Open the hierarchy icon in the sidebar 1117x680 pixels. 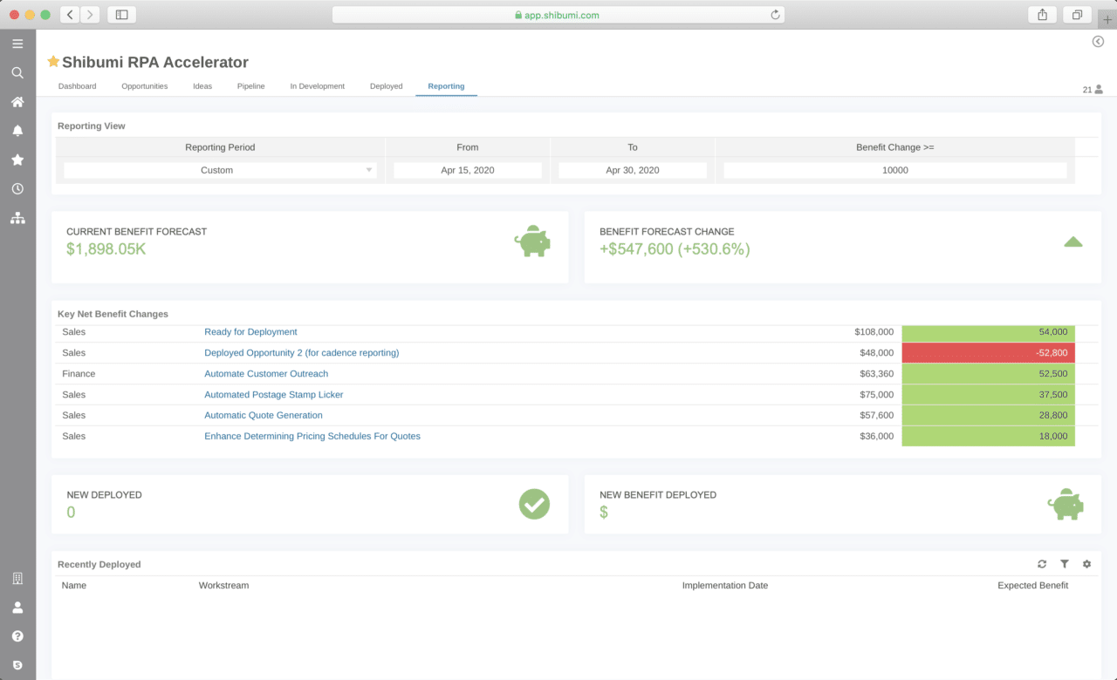(x=17, y=218)
